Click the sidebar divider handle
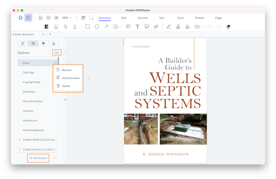 (65, 100)
